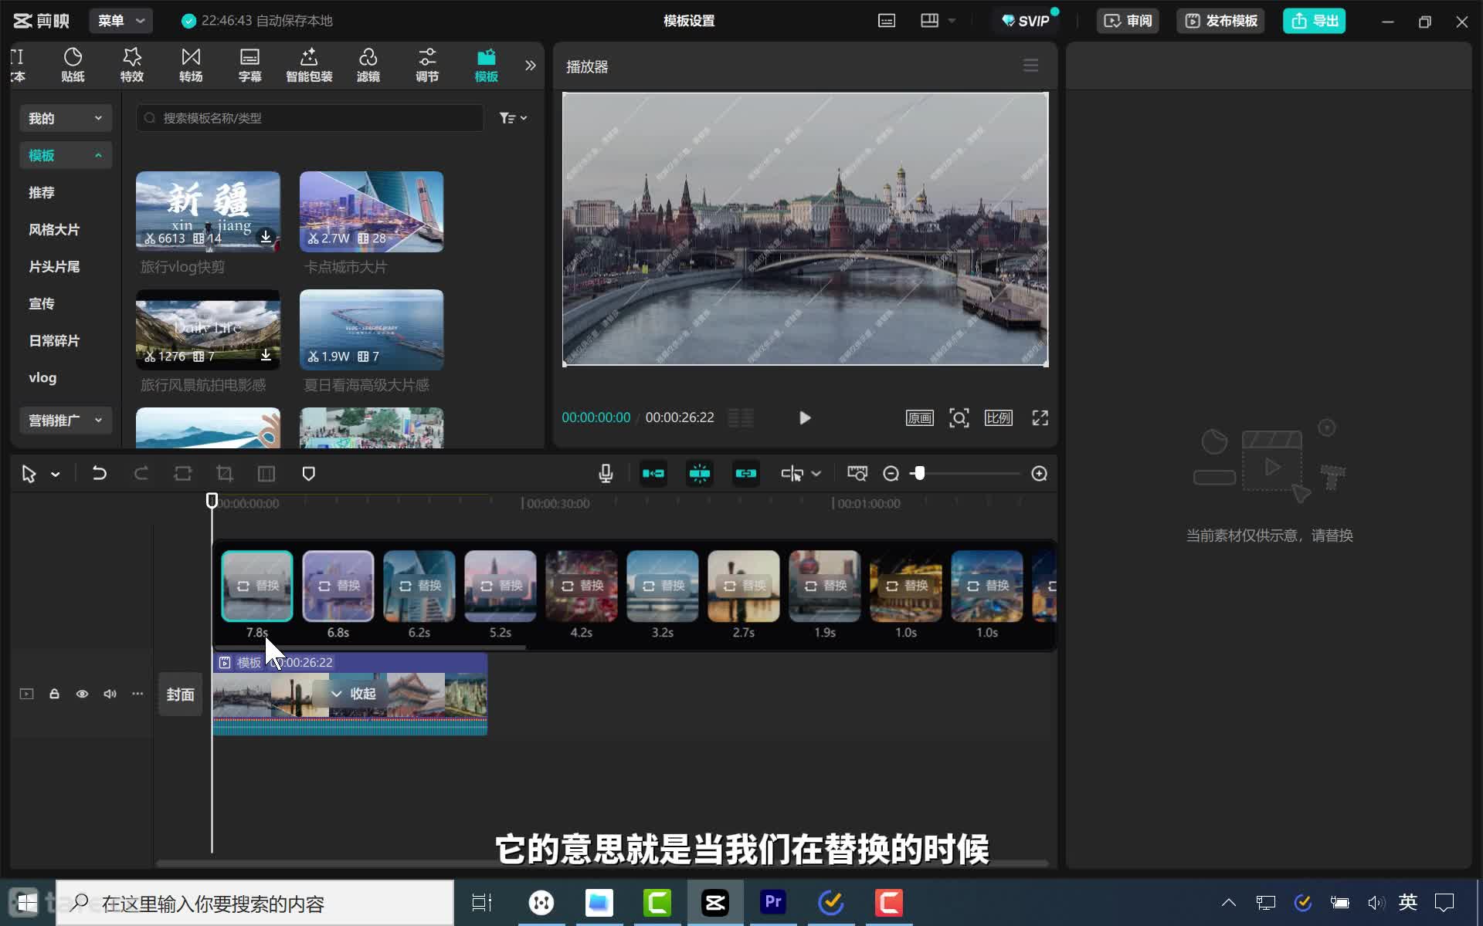Start voice recording with microphone icon
The image size is (1483, 926).
pos(606,474)
